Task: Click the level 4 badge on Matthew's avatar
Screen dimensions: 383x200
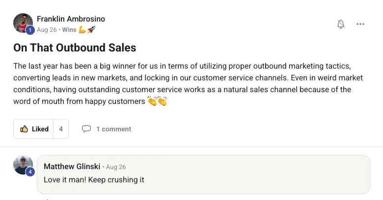Action: tap(30, 172)
